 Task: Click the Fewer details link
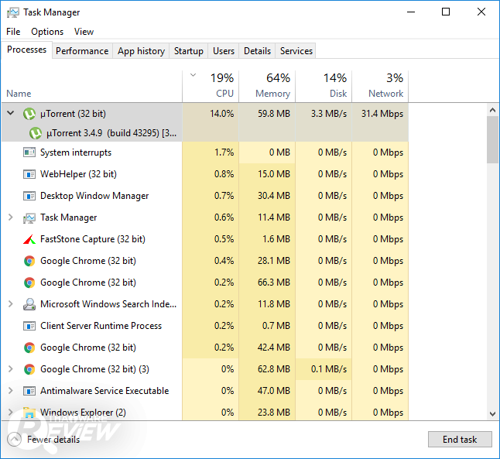click(53, 440)
